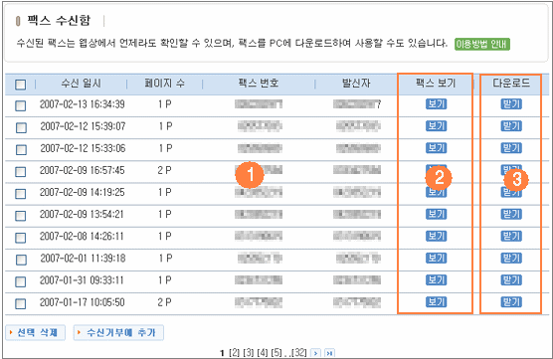The height and width of the screenshot is (359, 553).
Task: Select the checkbox for the 2007-02-01 11:39:18 fax
Action: (21, 260)
